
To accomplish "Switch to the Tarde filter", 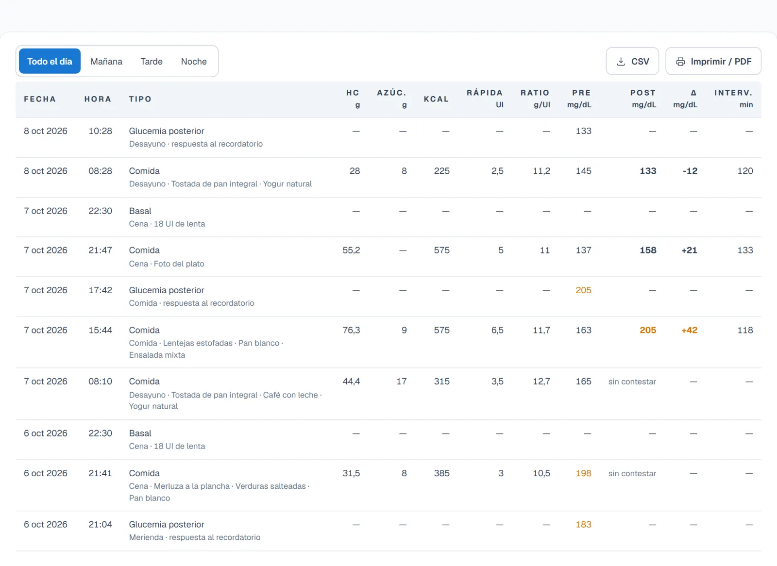I will click(152, 62).
